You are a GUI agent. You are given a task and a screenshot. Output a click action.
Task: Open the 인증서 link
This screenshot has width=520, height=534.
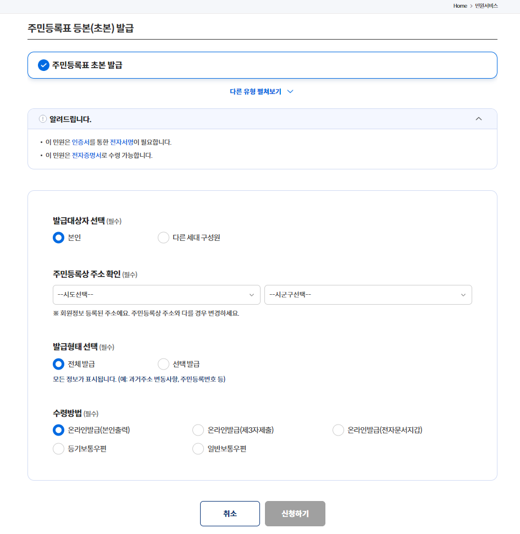pyautogui.click(x=80, y=142)
